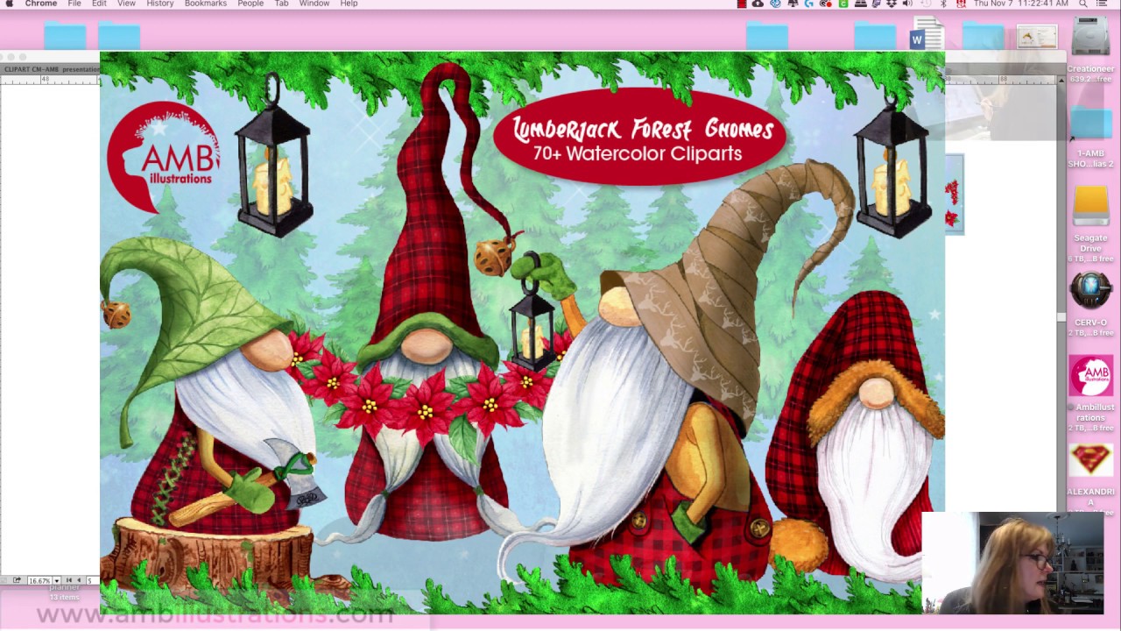Viewport: 1121px width, 631px height.
Task: Click the Canadian flag input source icon
Action: 961,4
